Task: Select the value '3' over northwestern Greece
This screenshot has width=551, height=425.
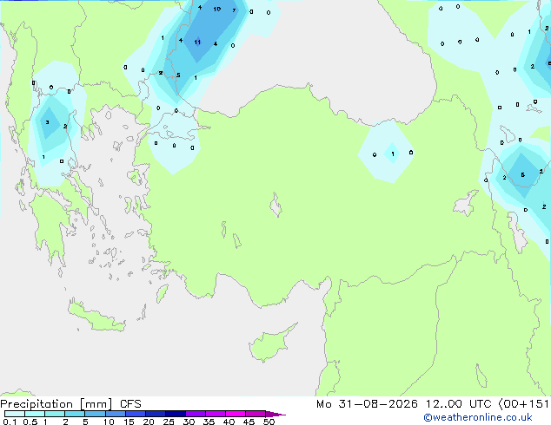Action: tap(47, 122)
